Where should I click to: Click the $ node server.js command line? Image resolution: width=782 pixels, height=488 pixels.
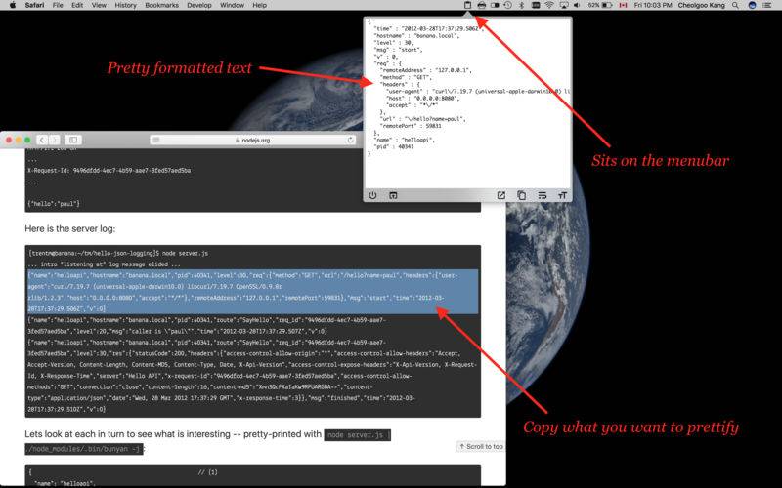(118, 254)
